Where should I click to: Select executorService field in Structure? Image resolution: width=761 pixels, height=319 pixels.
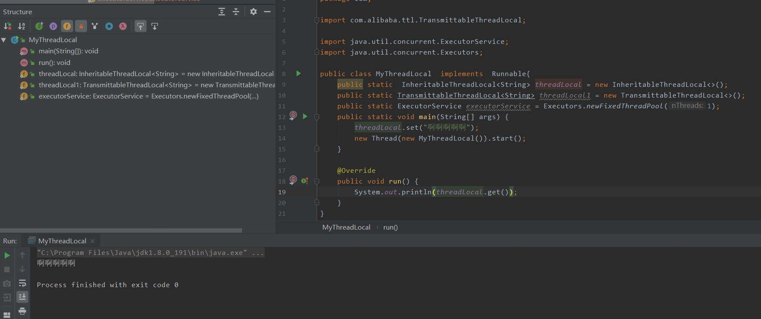[149, 96]
